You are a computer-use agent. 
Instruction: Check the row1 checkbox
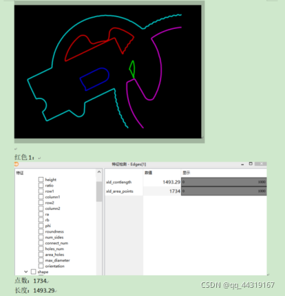(x=41, y=191)
